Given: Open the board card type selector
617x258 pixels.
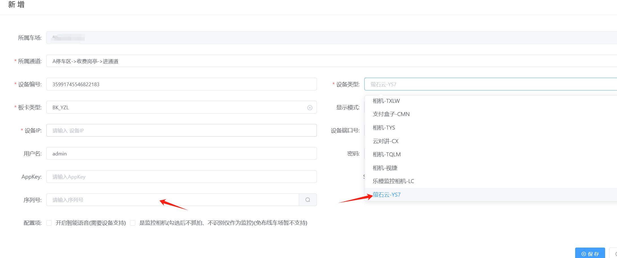Looking at the screenshot, I should (181, 107).
